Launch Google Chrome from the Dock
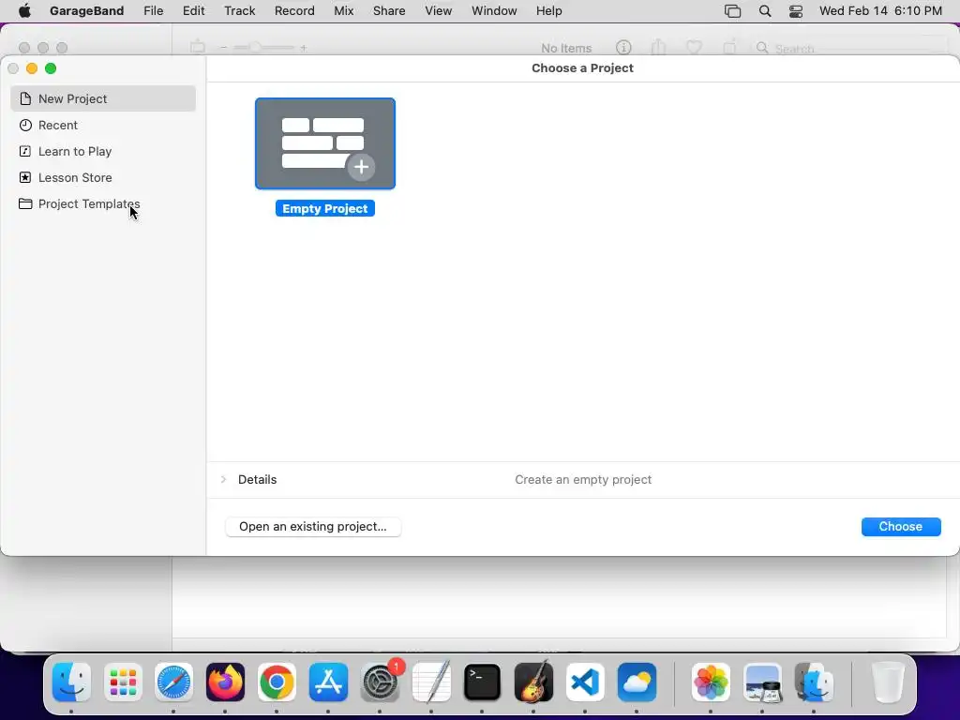This screenshot has height=720, width=960. coord(277,682)
